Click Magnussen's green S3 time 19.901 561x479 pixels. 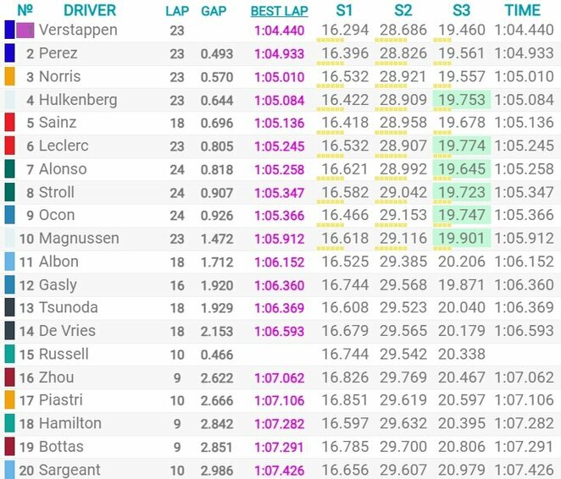(462, 239)
